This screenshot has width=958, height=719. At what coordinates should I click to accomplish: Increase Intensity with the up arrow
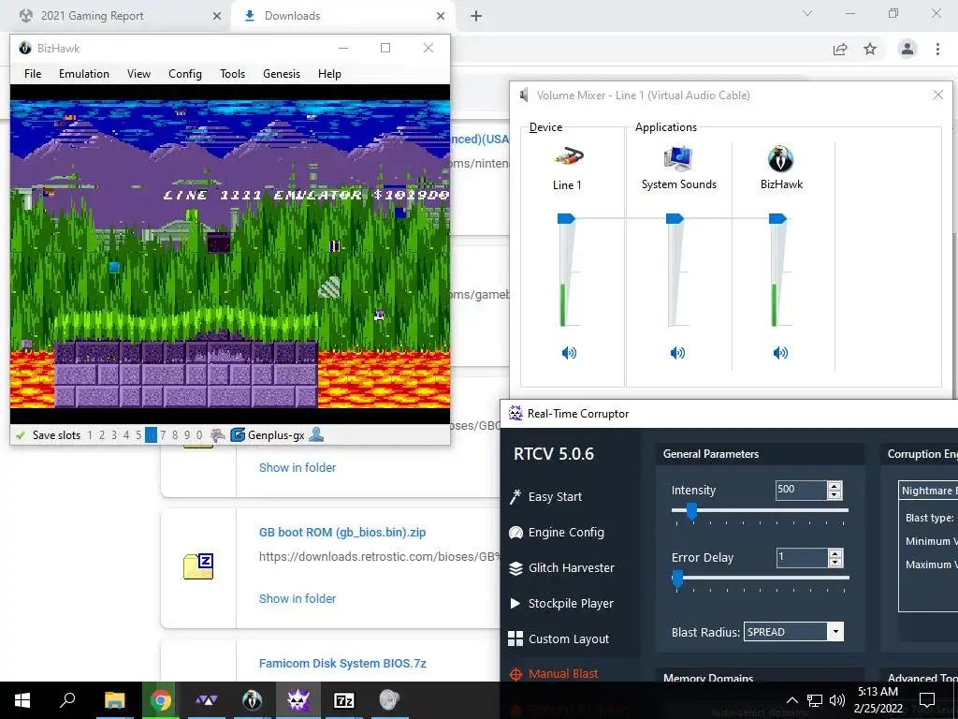tap(835, 486)
